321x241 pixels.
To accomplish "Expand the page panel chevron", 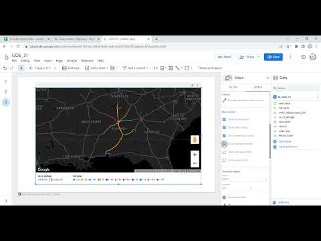I will [x=6, y=201].
